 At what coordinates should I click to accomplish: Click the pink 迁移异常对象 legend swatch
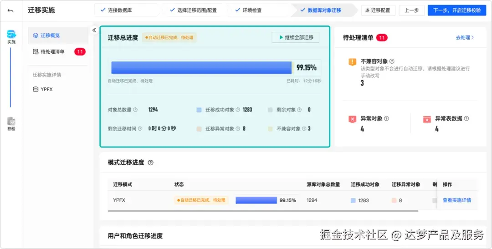tap(199, 129)
